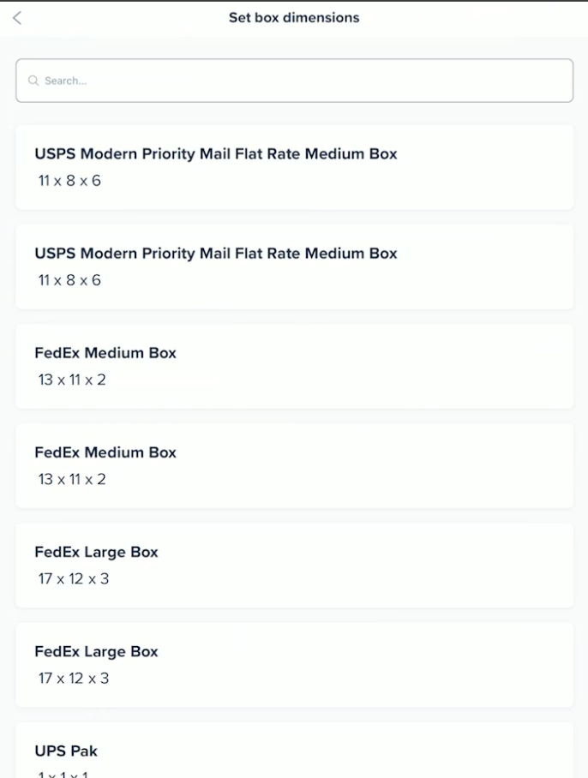The height and width of the screenshot is (778, 588).
Task: Tap the first 17 x 12 x 3 dimensions
Action: 74,578
